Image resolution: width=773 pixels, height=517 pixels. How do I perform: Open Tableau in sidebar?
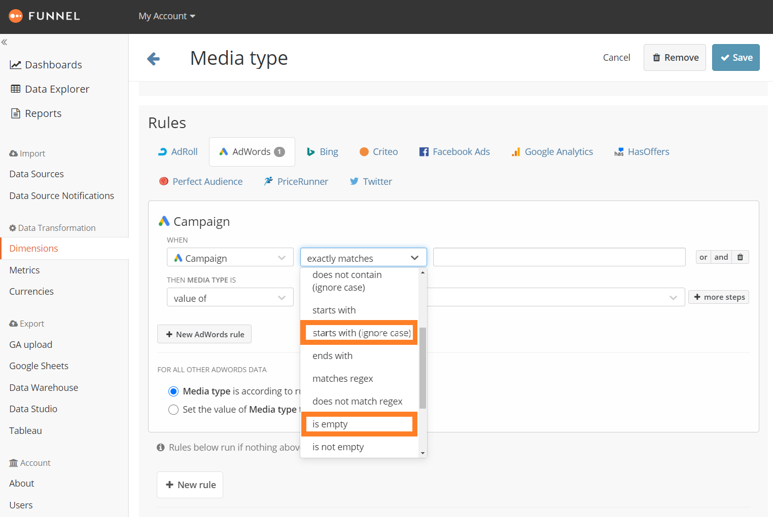point(25,431)
